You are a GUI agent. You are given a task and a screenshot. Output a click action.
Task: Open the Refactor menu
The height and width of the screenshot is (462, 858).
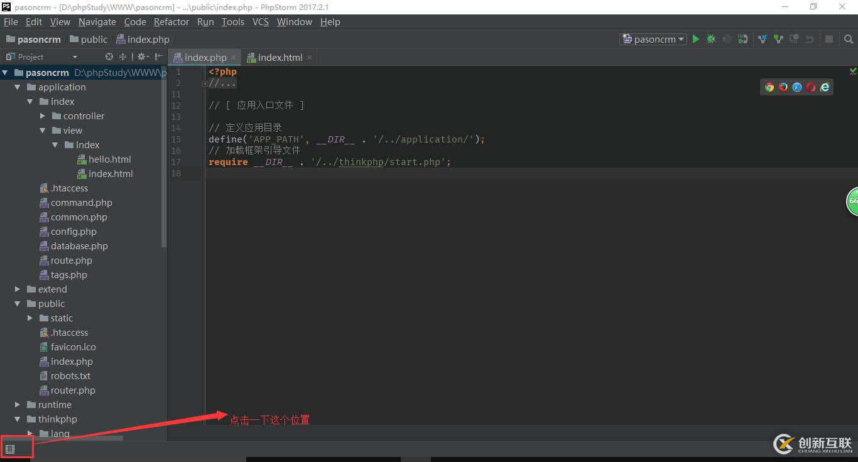point(171,22)
